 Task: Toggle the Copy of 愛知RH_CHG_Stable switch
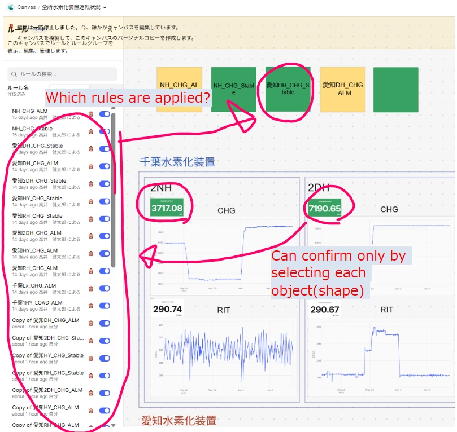pos(105,376)
